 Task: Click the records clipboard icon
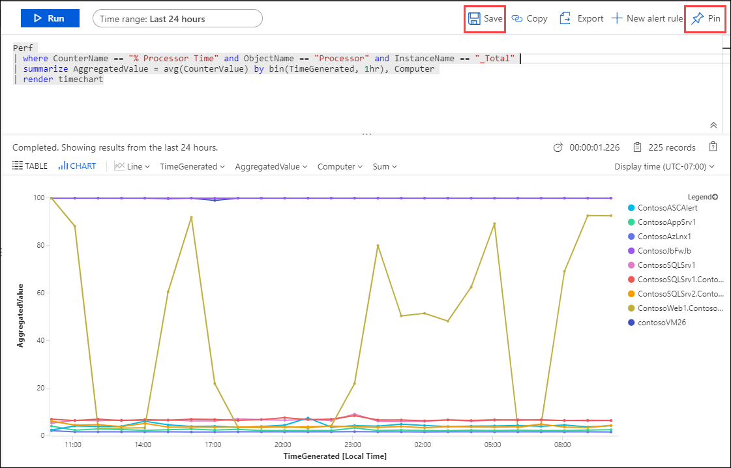point(637,147)
